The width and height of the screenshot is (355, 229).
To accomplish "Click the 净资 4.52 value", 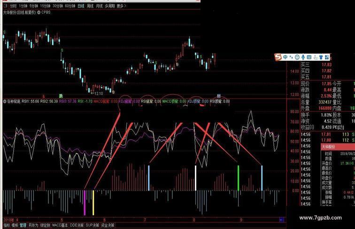I will (x=328, y=121).
